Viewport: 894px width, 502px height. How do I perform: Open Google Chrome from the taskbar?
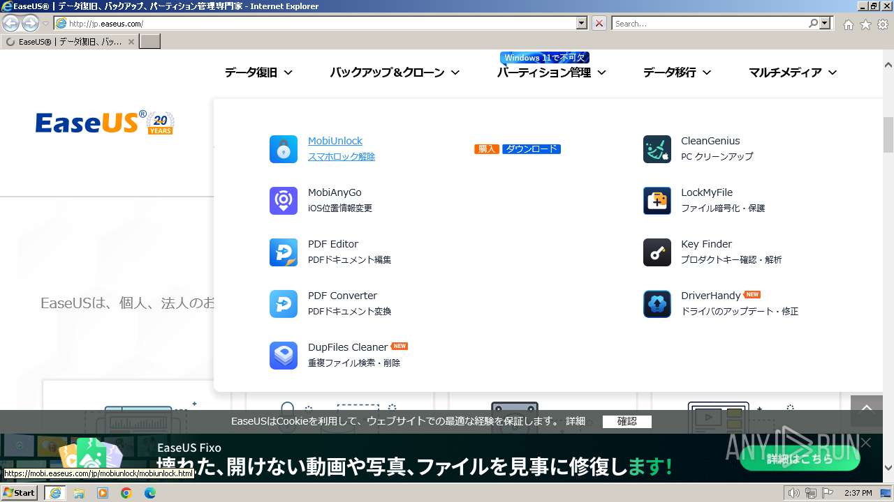[x=126, y=493]
